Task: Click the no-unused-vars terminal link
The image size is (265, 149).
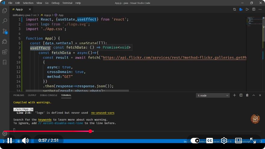Action: point(103,113)
